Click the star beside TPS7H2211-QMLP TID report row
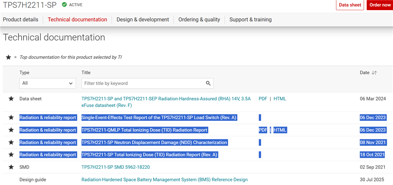Viewport: 393px width, 185px height. click(x=11, y=130)
